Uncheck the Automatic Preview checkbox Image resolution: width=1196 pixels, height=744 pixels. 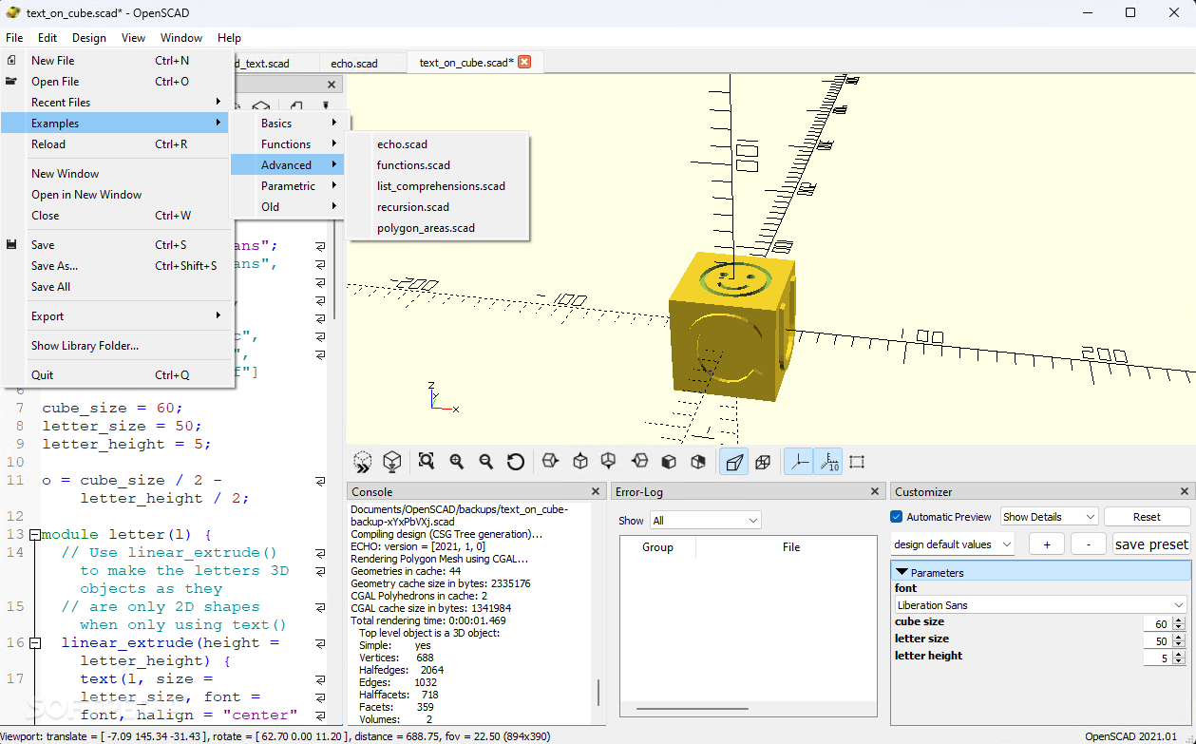point(897,517)
